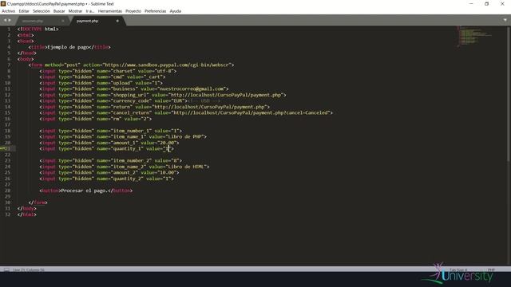The image size is (511, 287).
Task: Open PHP syntax selector in status bar
Action: click(491, 269)
